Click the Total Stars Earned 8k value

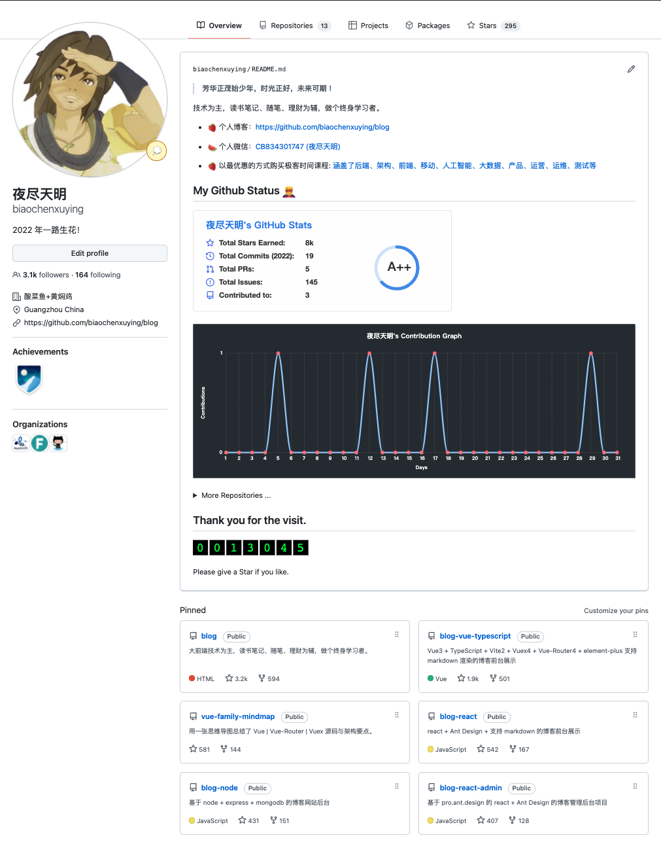pyautogui.click(x=309, y=243)
